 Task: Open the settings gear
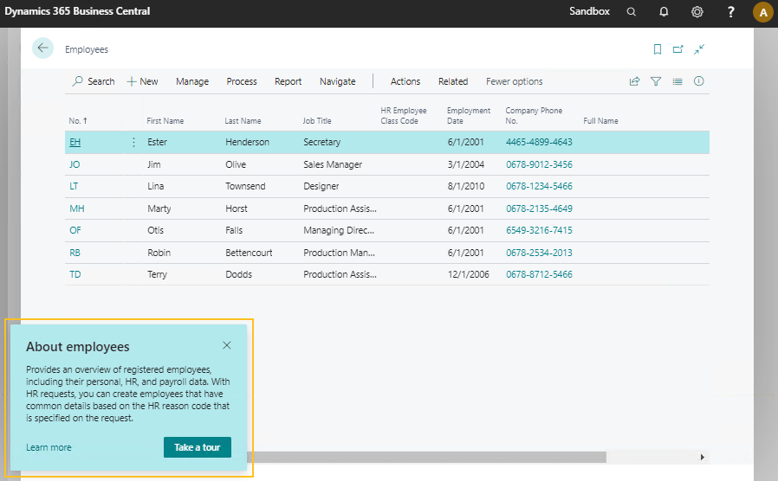click(697, 12)
